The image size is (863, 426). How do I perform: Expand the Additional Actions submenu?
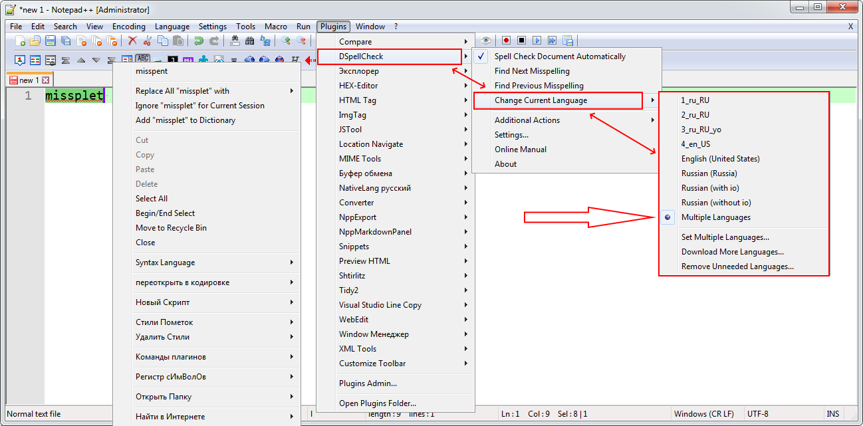click(x=567, y=120)
